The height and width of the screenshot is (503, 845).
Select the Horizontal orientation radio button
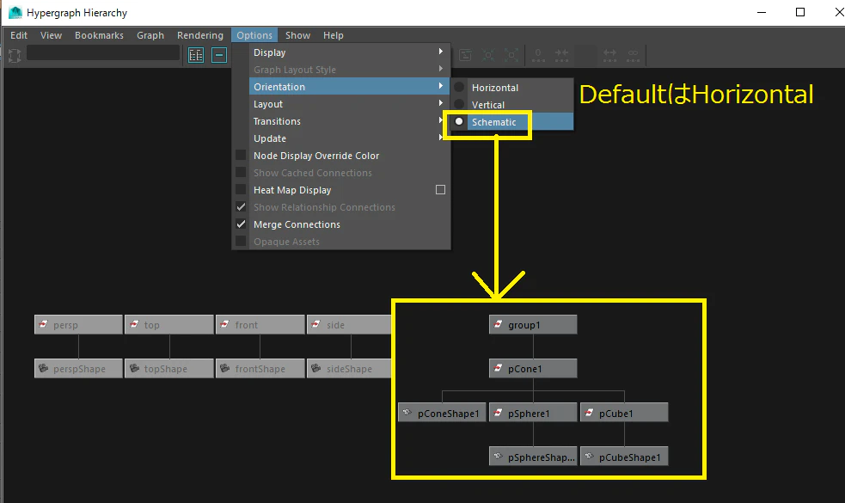[459, 88]
